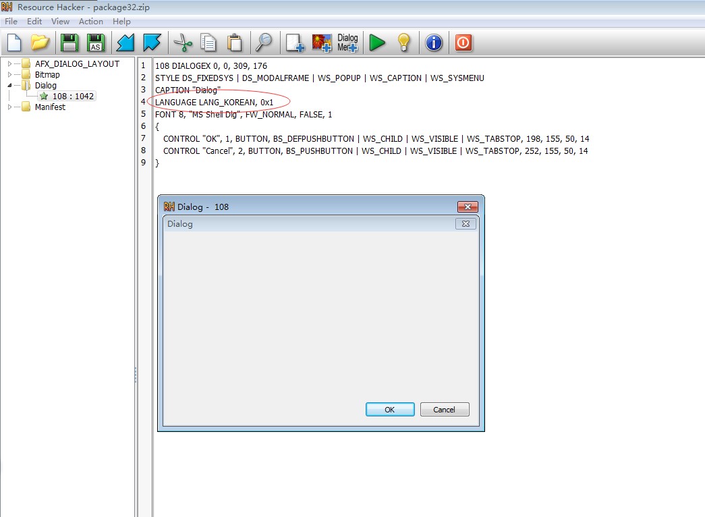Open a file with the folder icon
The image size is (705, 517).
(40, 43)
